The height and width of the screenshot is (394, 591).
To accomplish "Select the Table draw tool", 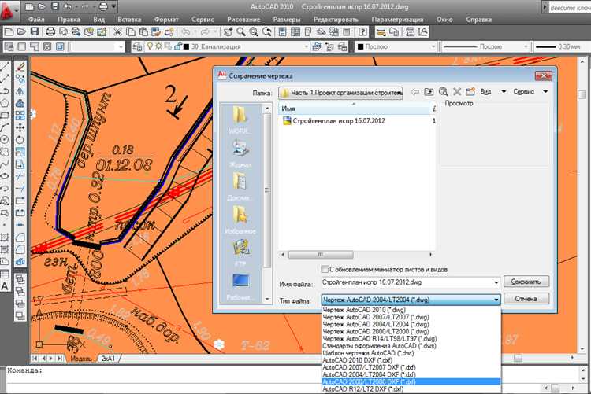I will pos(5,274).
